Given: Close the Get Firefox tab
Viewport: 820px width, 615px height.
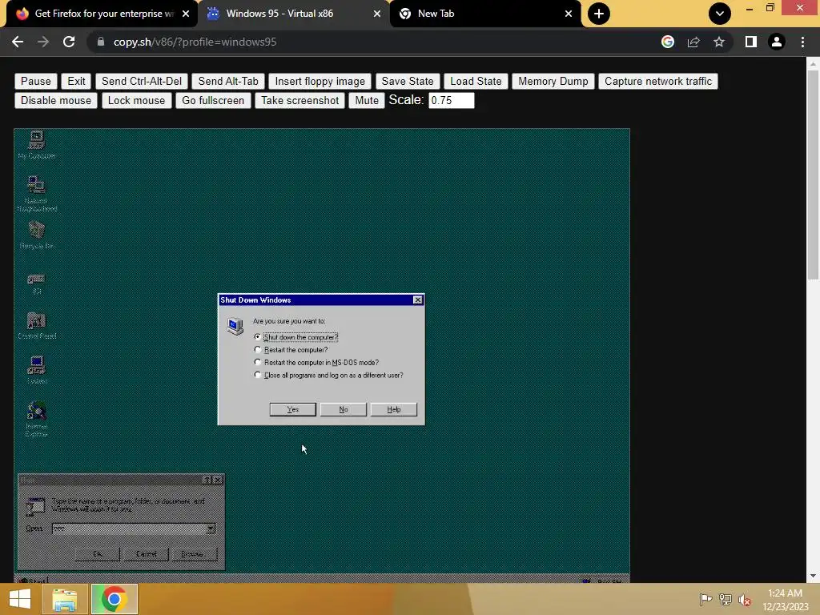Looking at the screenshot, I should click(186, 14).
